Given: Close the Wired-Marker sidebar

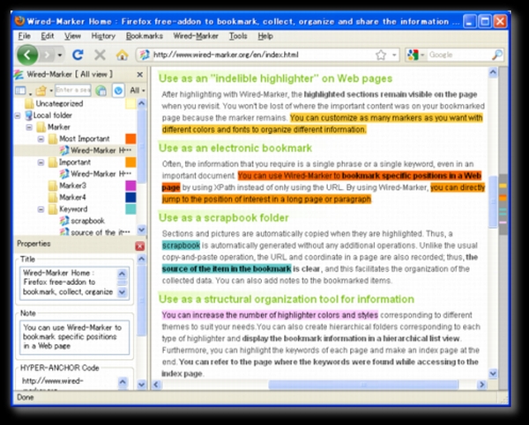Looking at the screenshot, I should click(x=139, y=75).
